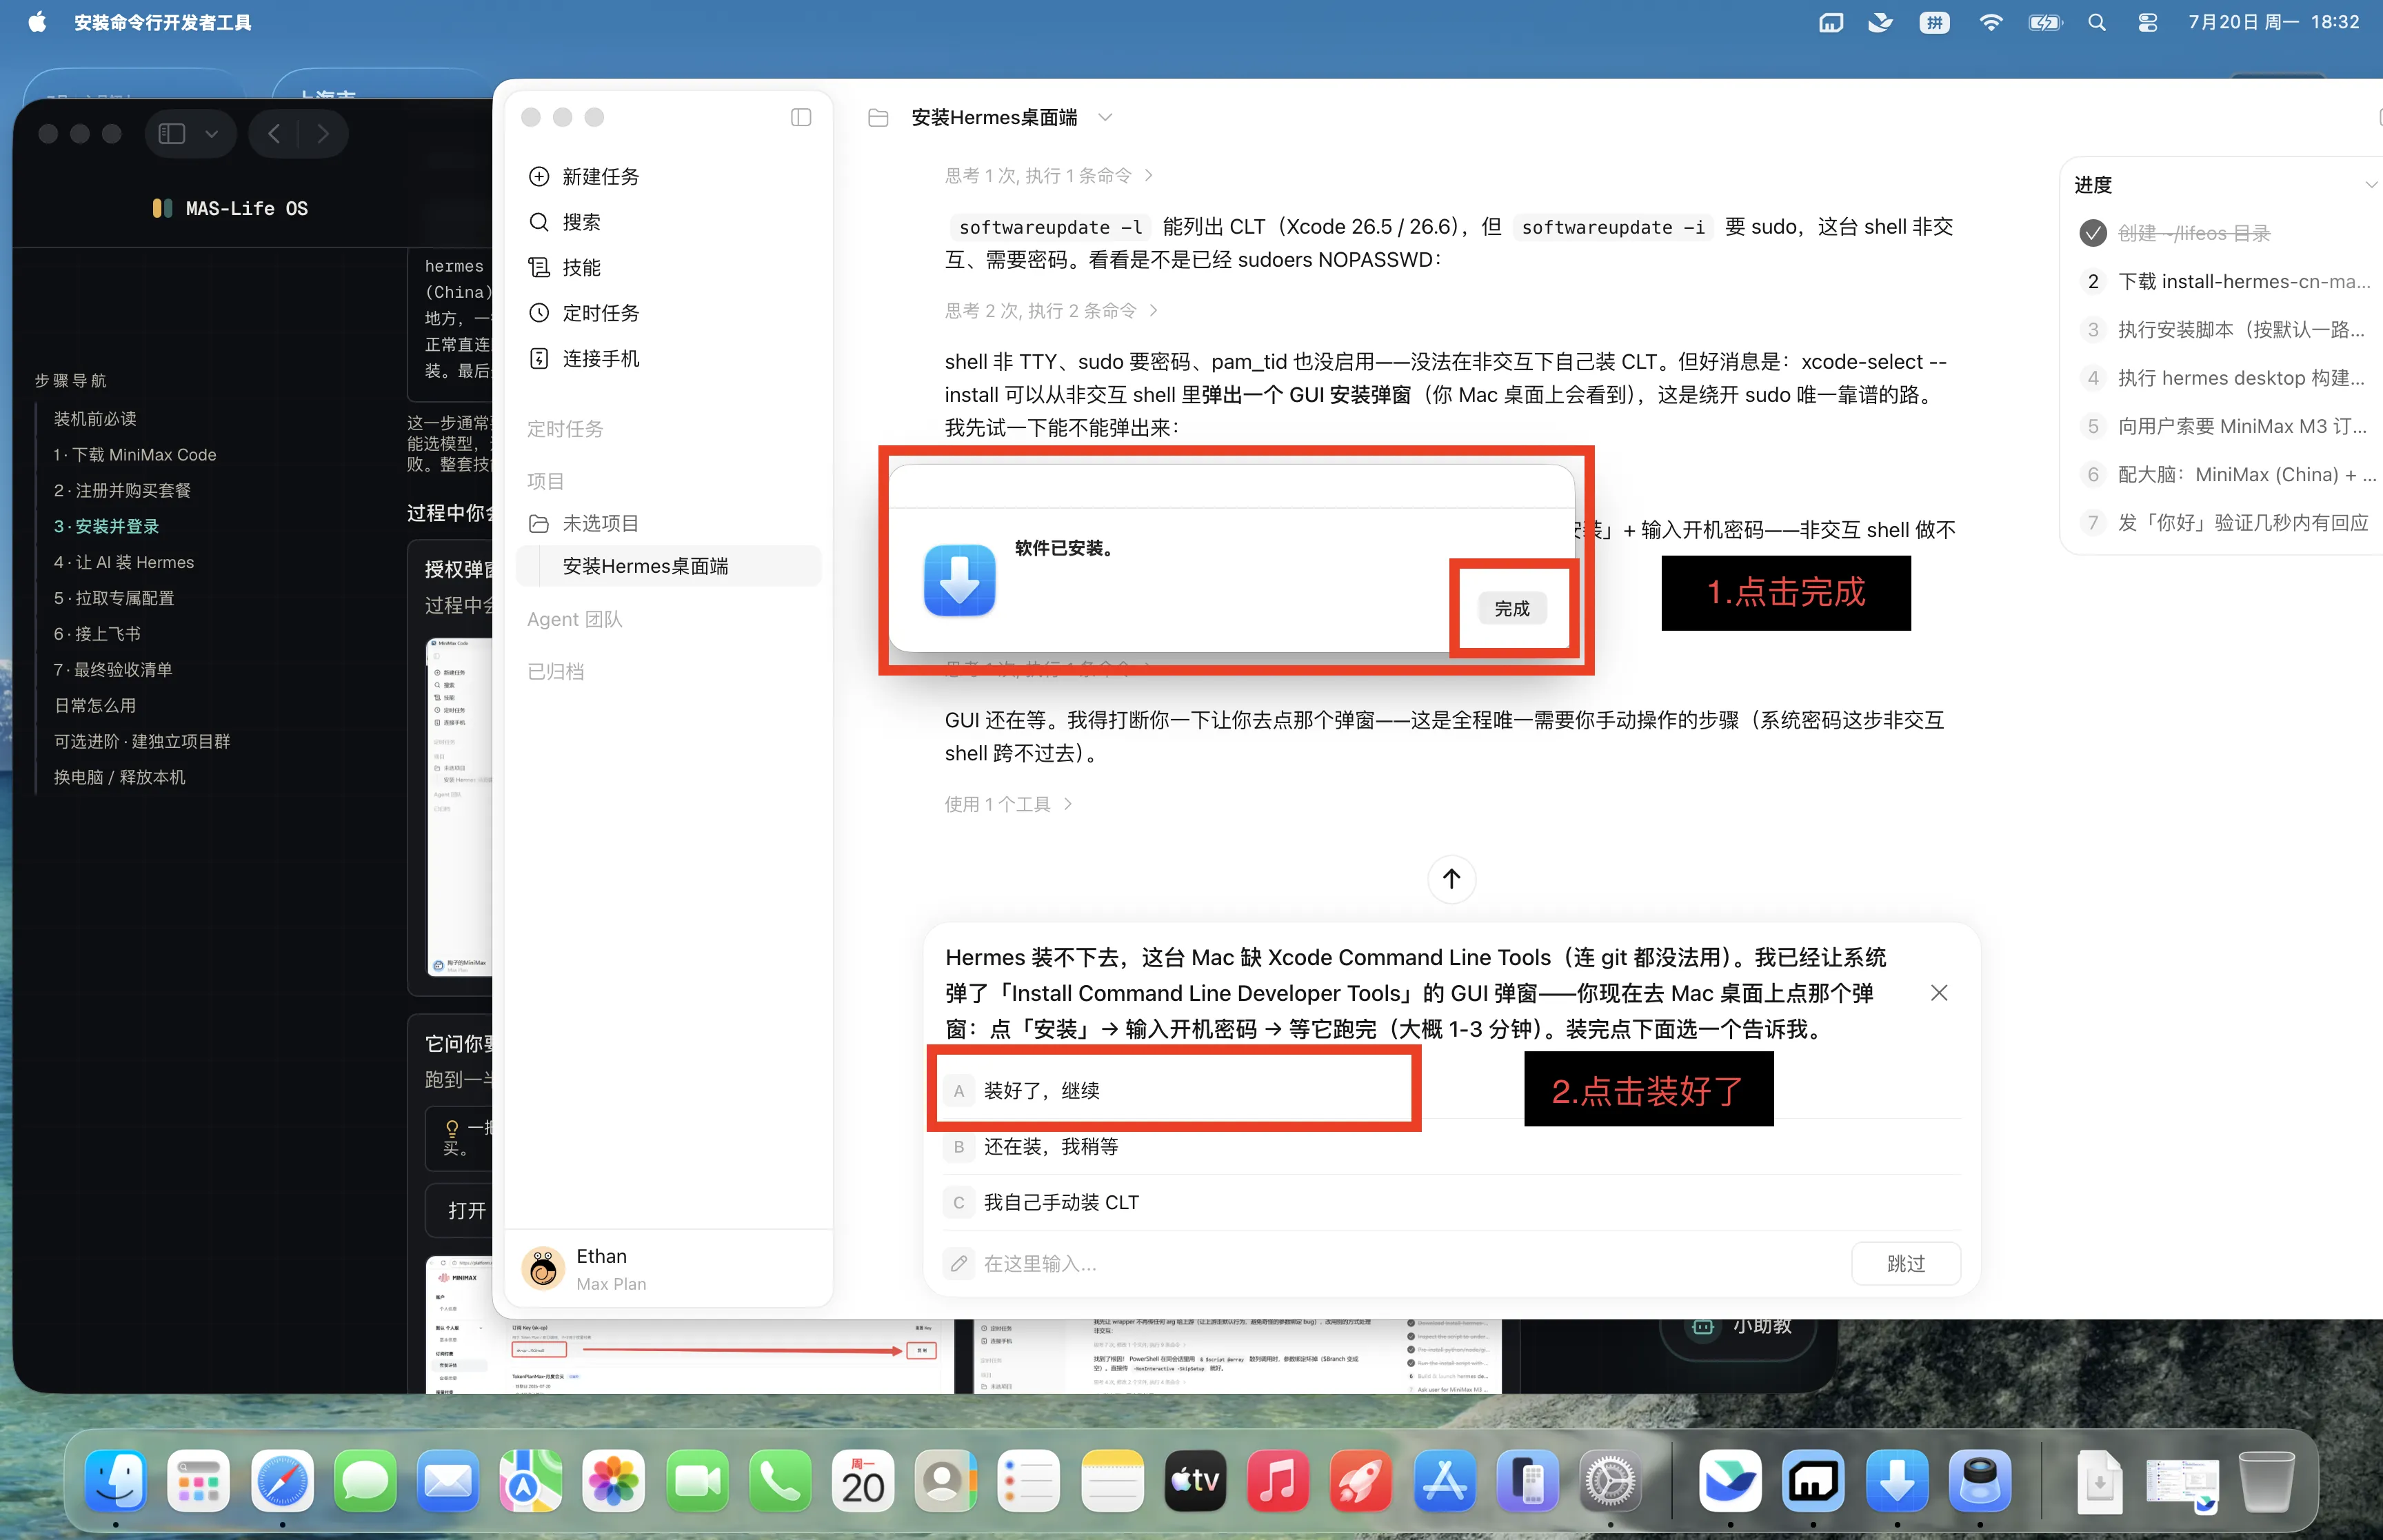Go to step 4 · 让 AI 装 Hermes
Image resolution: width=2383 pixels, height=1540 pixels.
[124, 562]
